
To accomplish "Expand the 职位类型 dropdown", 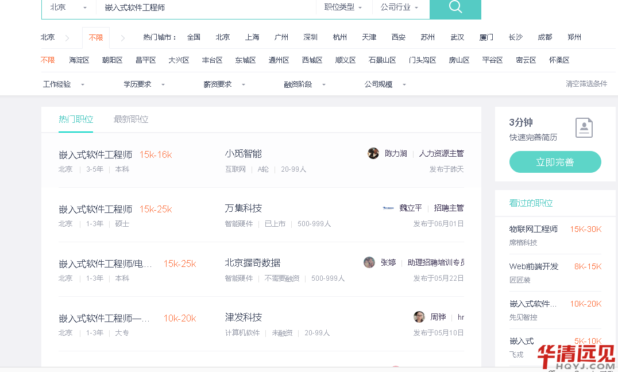I will pyautogui.click(x=343, y=7).
